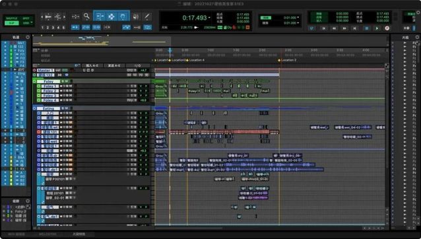Click the Record button in transport
Screen dimensions: 421x239
click(x=387, y=28)
